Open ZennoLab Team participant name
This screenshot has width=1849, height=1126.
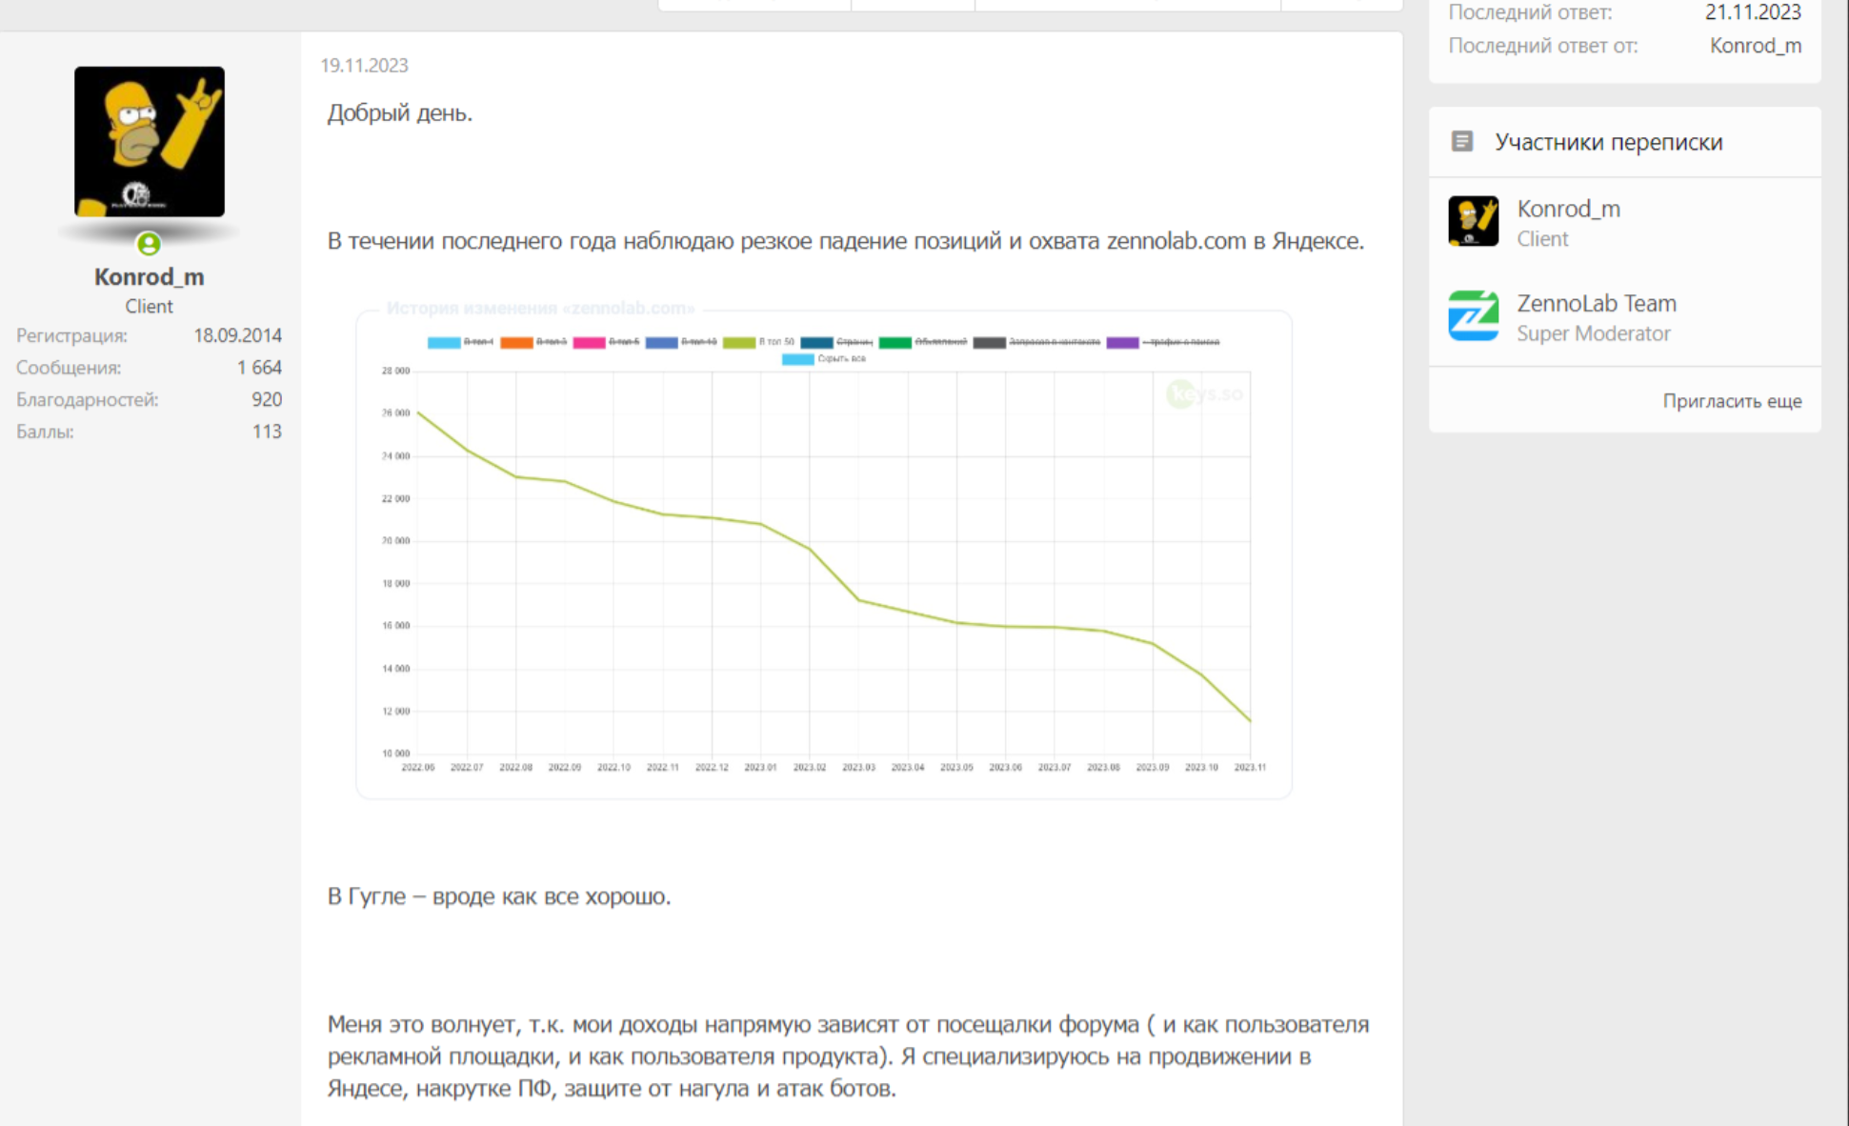tap(1596, 303)
